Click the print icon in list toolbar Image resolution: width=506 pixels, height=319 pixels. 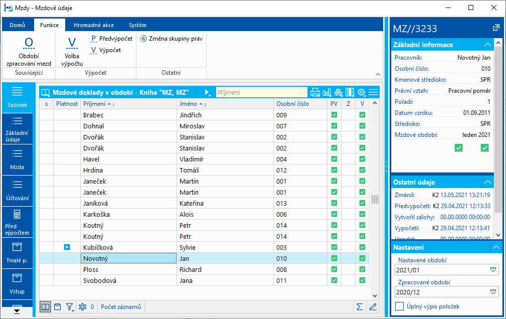[x=315, y=93]
